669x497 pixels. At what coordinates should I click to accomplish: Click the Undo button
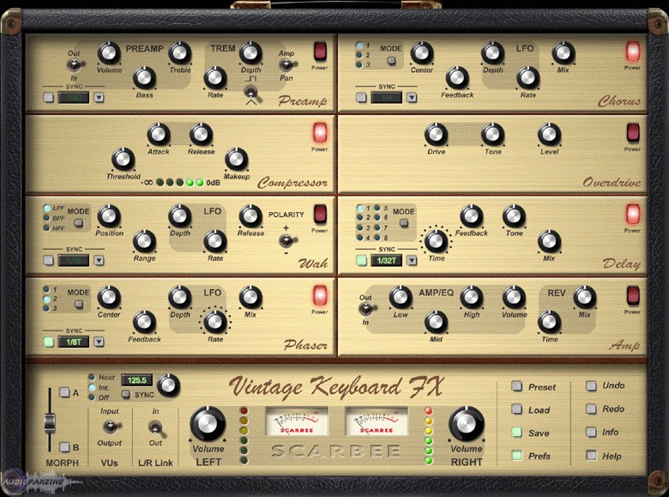tap(591, 386)
